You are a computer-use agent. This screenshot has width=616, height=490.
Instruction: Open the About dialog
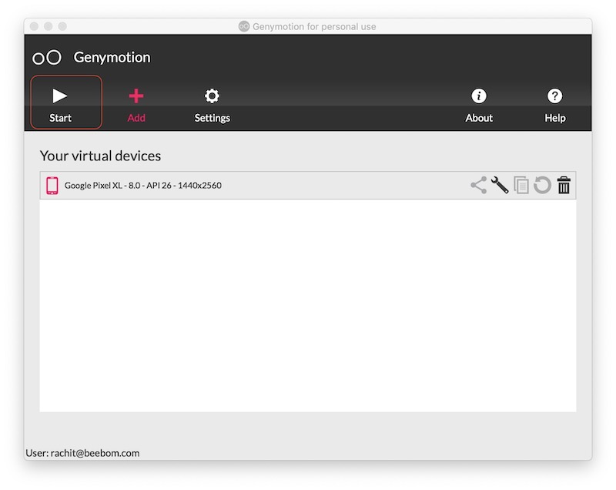(478, 106)
